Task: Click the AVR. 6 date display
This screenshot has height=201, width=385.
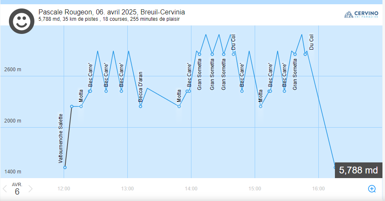Action: click(x=17, y=189)
